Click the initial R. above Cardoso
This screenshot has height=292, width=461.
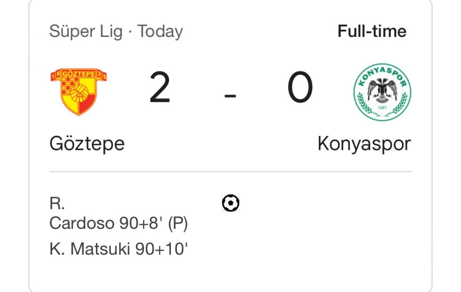coord(56,203)
